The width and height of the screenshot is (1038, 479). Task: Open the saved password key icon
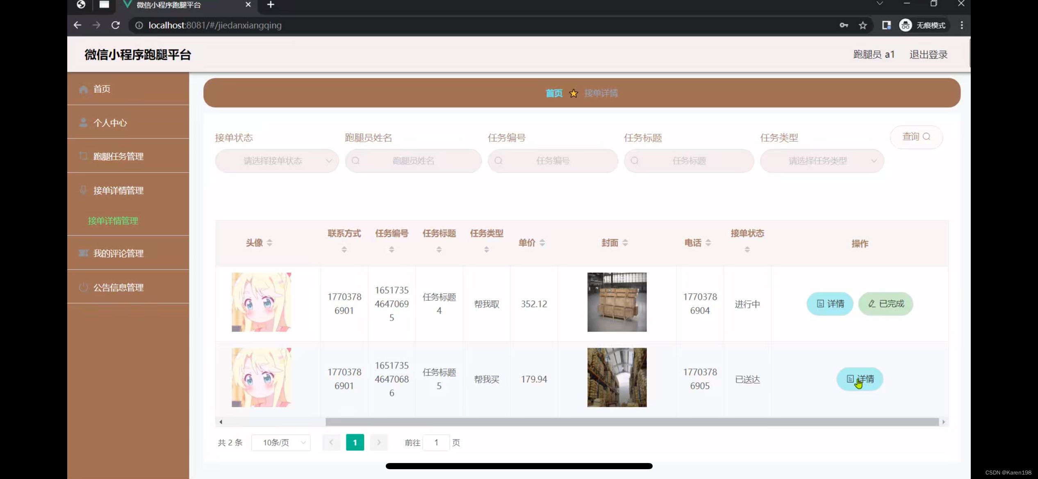point(844,25)
